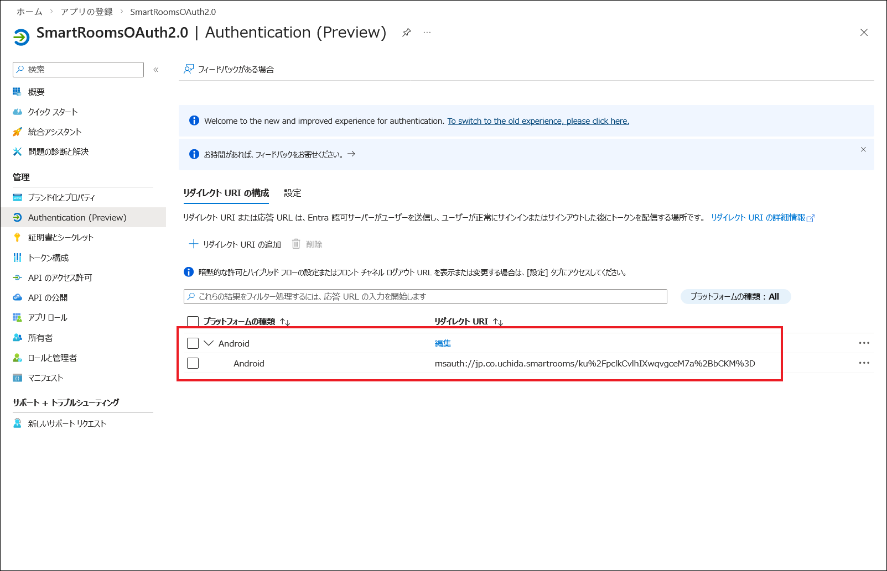Sort by リダイレクト URI column arrows
The width and height of the screenshot is (887, 571).
point(498,322)
